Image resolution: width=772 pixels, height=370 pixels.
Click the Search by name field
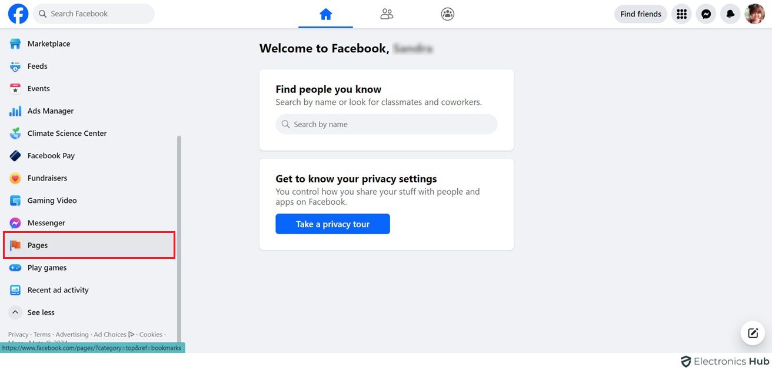coord(386,124)
